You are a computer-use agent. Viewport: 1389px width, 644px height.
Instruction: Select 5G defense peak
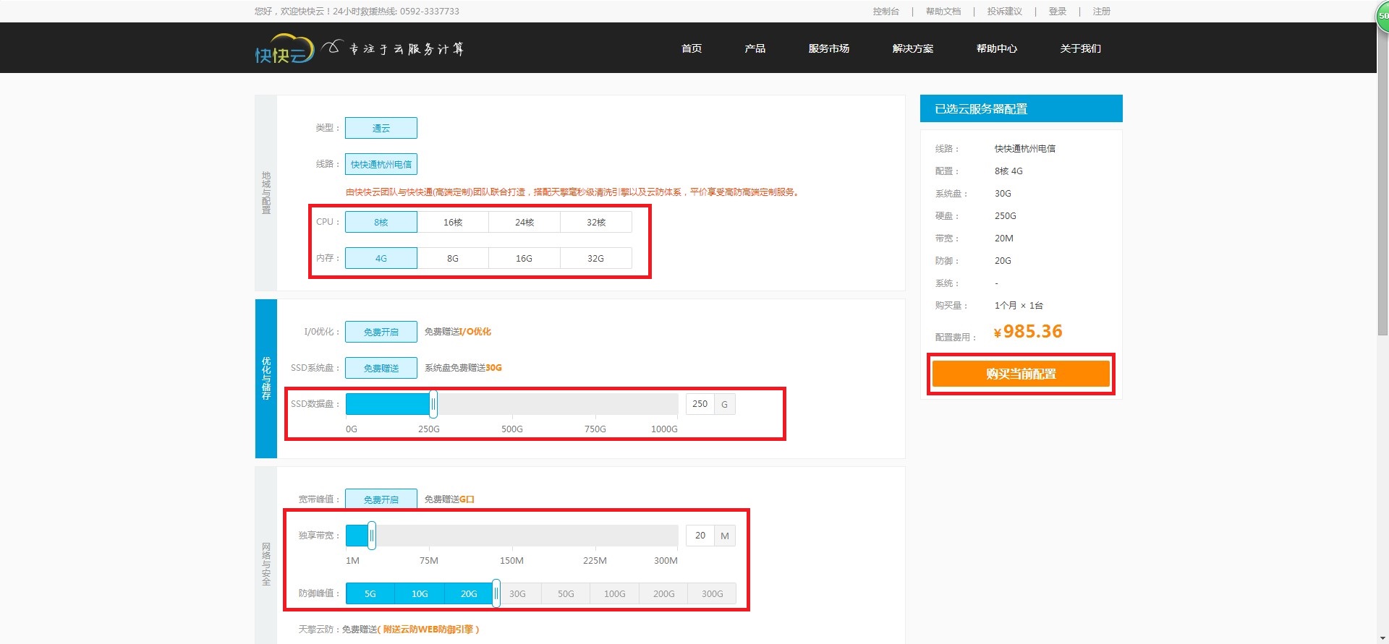[x=370, y=593]
